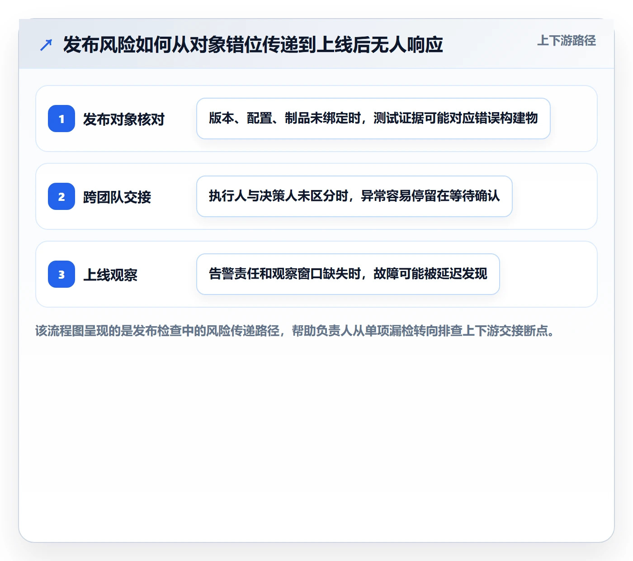
Task: Select the heading 发布风险如何从对象错位传递到上线后无人响应
Action: 253,45
